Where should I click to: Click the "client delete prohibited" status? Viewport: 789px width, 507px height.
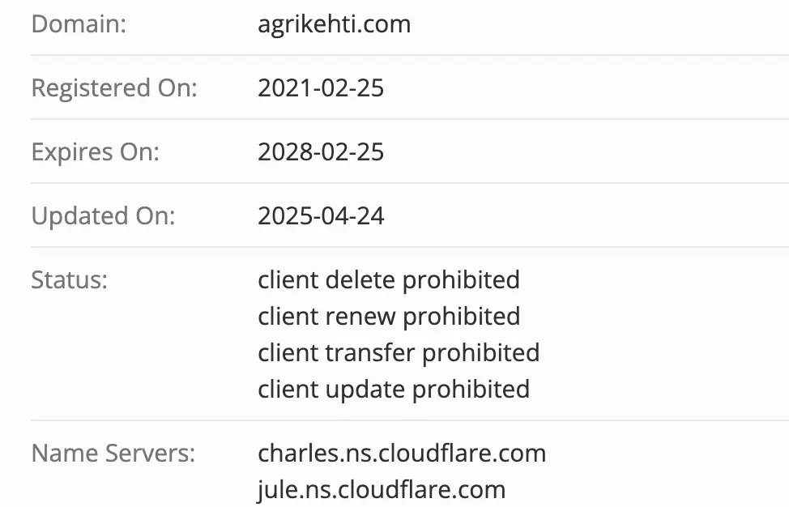[389, 279]
